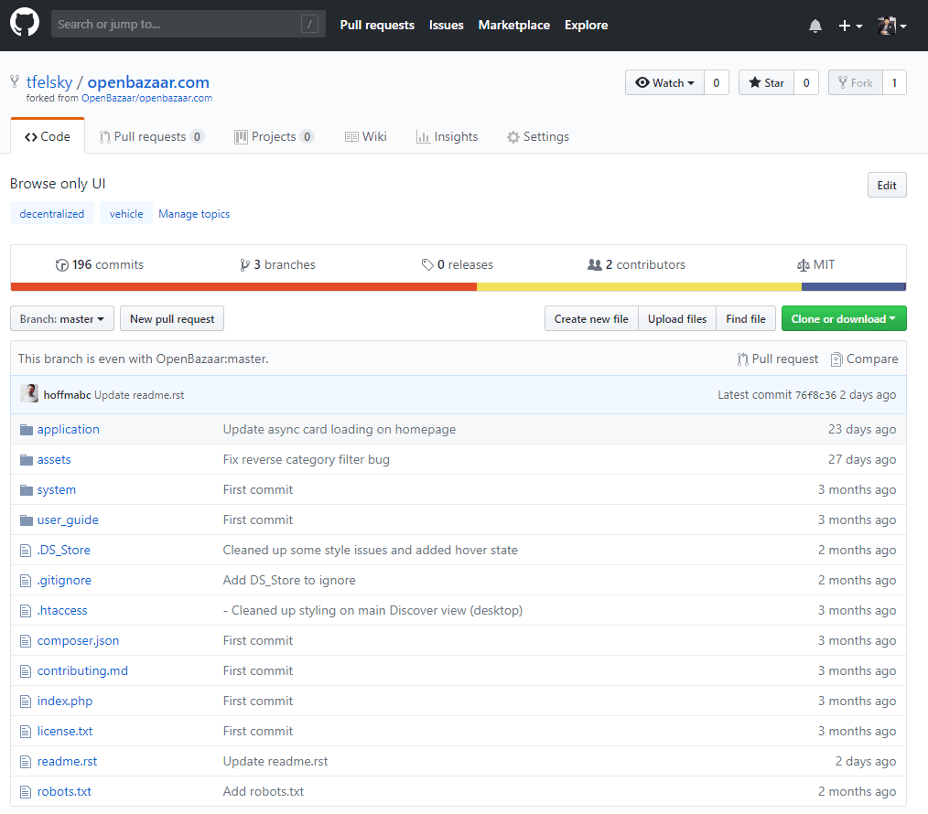The height and width of the screenshot is (814, 928).
Task: Click the readme.rst file icon
Action: (26, 761)
